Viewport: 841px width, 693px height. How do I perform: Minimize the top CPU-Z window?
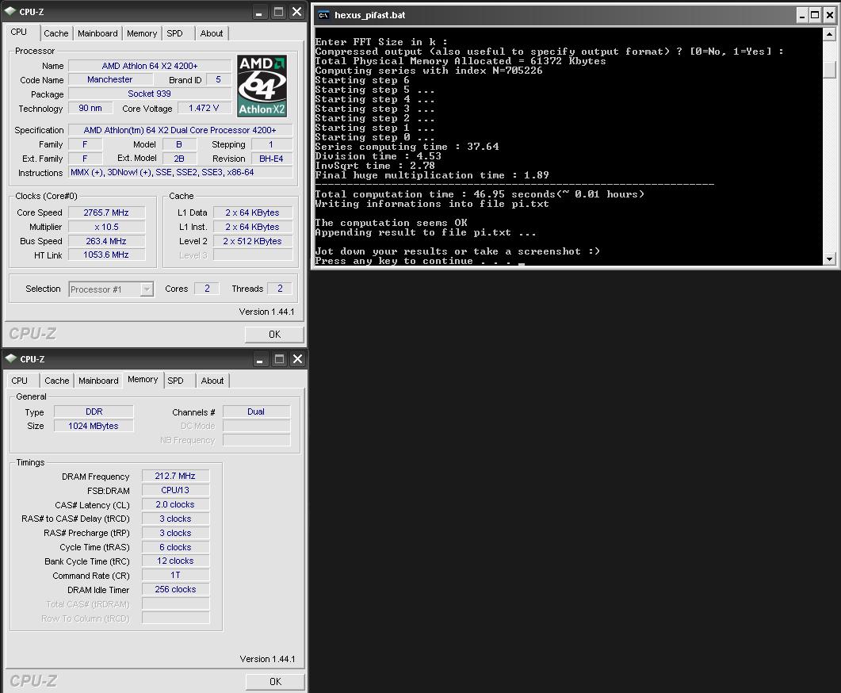(x=259, y=12)
